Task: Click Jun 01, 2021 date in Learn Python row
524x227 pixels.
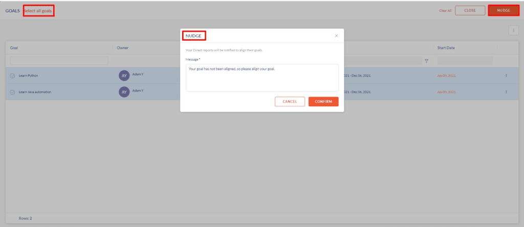Action: click(x=446, y=76)
